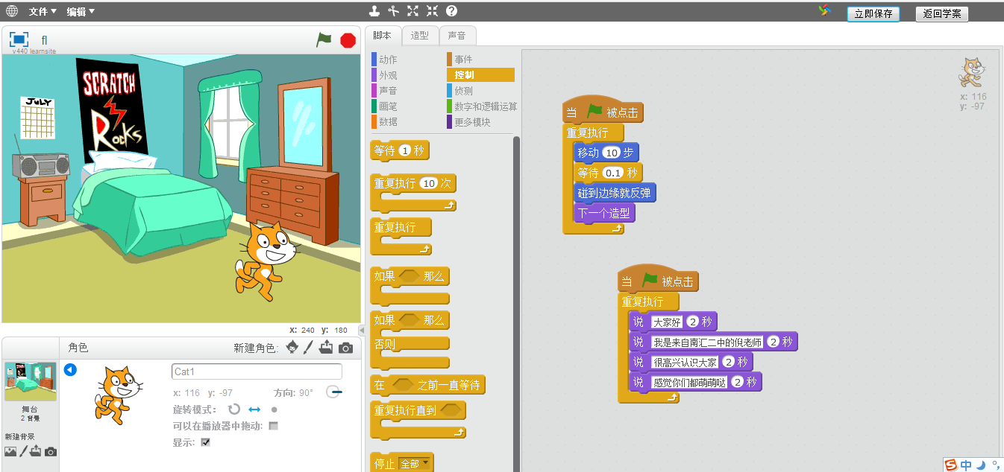The height and width of the screenshot is (472, 1004).
Task: Toggle full screen stage mode
Action: point(19,39)
